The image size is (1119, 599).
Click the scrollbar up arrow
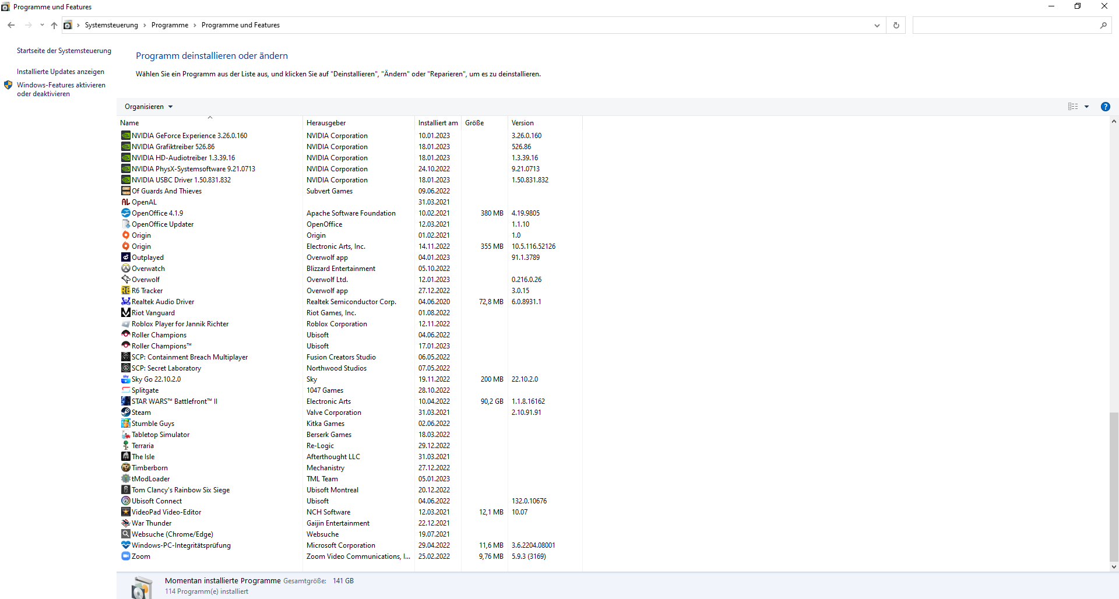click(1114, 121)
